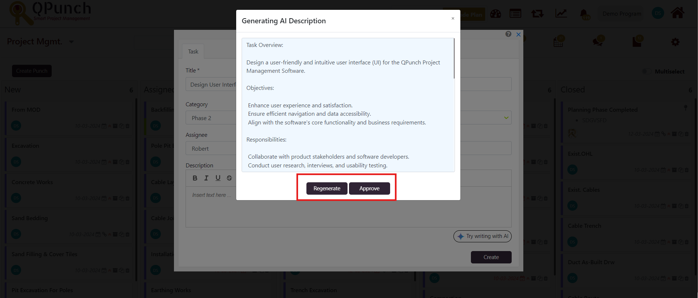Click the help question mark icon
698x298 pixels.
[x=508, y=34]
